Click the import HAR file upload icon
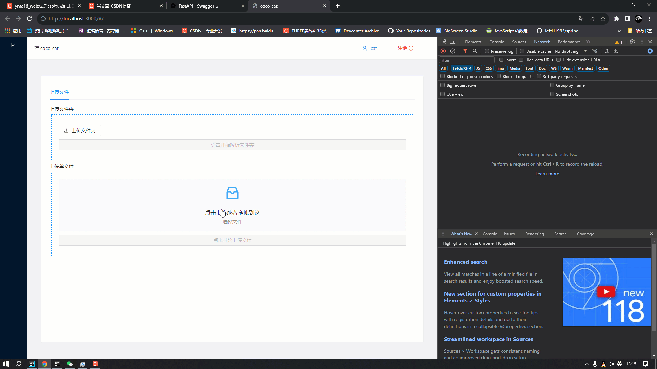Image resolution: width=657 pixels, height=369 pixels. 607,51
